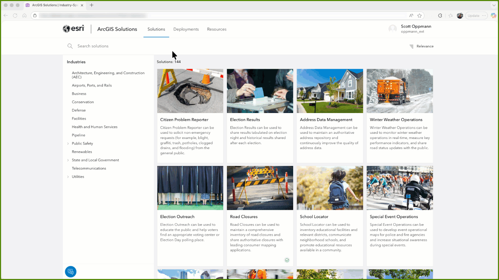The image size is (499, 280).
Task: Click the browser back arrow
Action: (6, 16)
